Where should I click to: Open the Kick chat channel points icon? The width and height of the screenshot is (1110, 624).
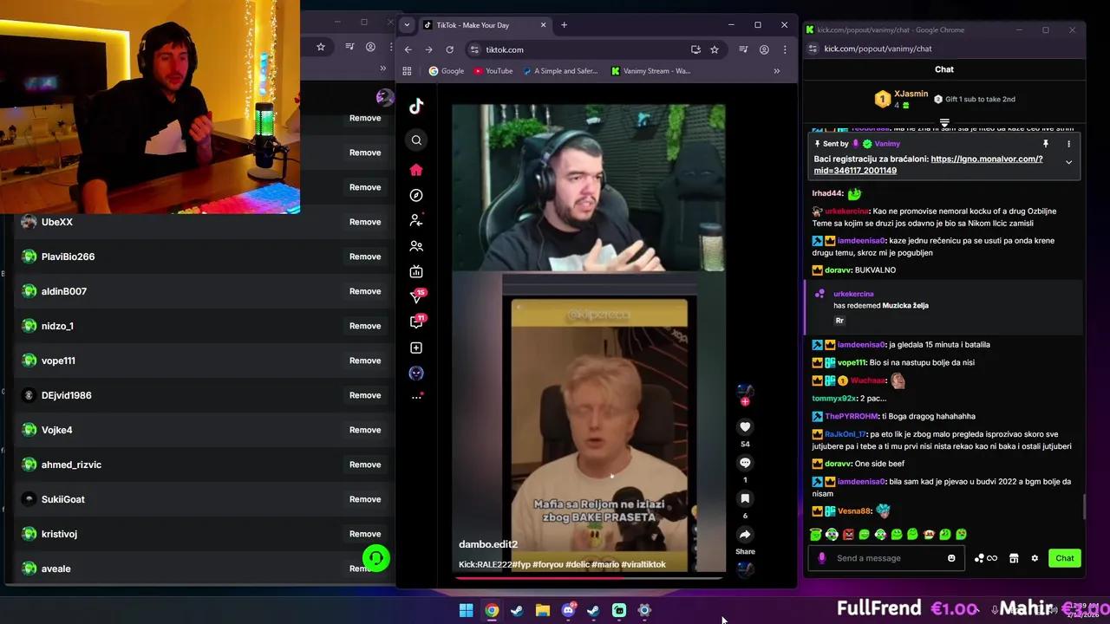(x=985, y=558)
